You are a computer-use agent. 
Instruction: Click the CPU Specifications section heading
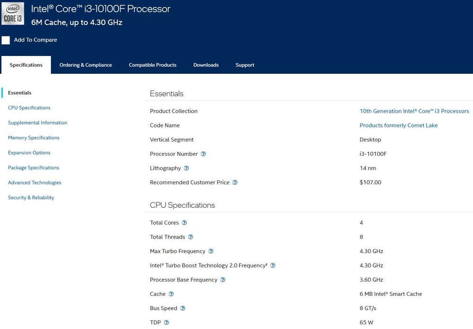182,205
